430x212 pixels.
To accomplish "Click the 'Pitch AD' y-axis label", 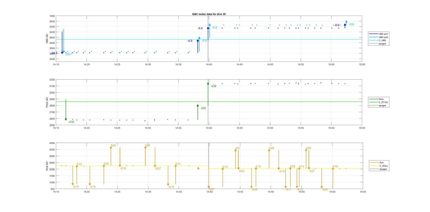I will coord(47,102).
